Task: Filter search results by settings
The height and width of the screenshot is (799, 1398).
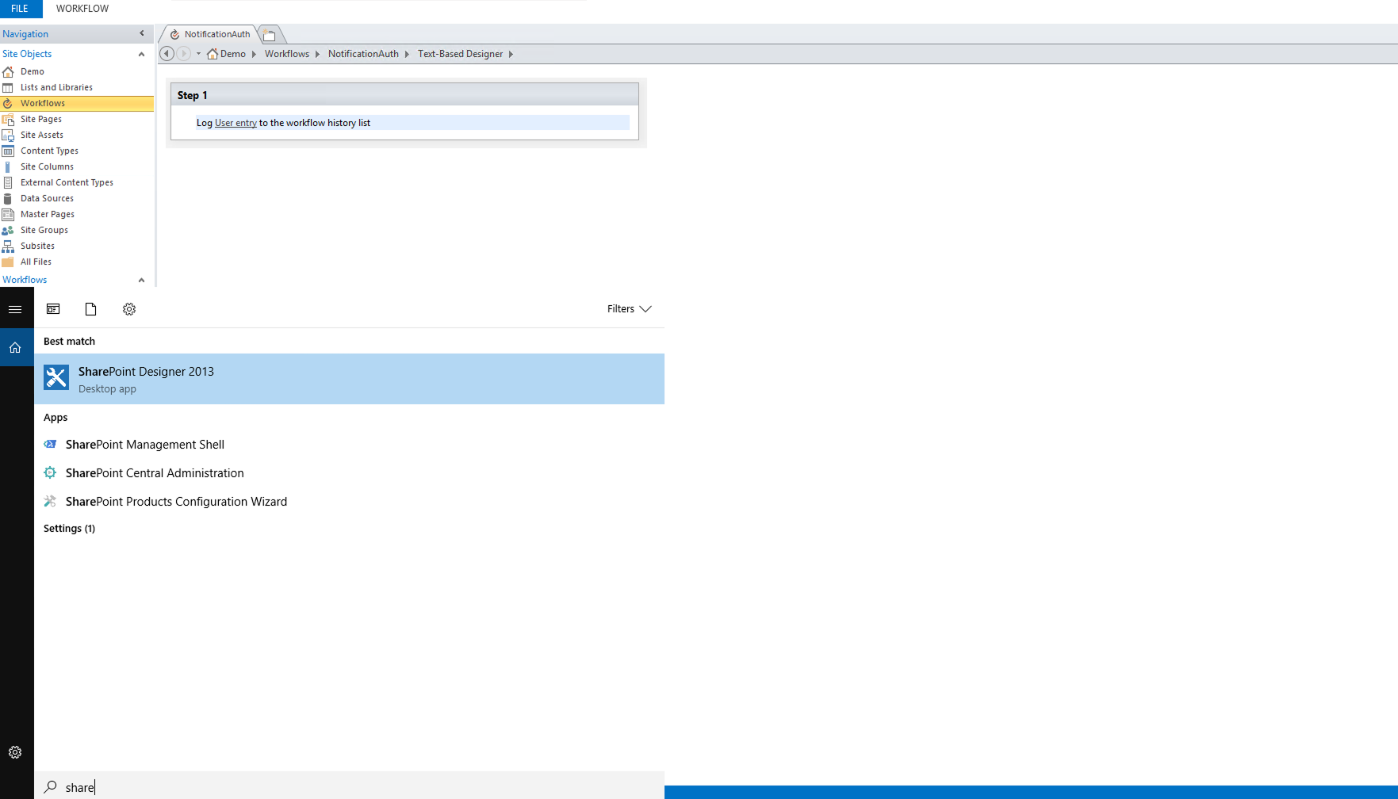Action: [x=129, y=309]
